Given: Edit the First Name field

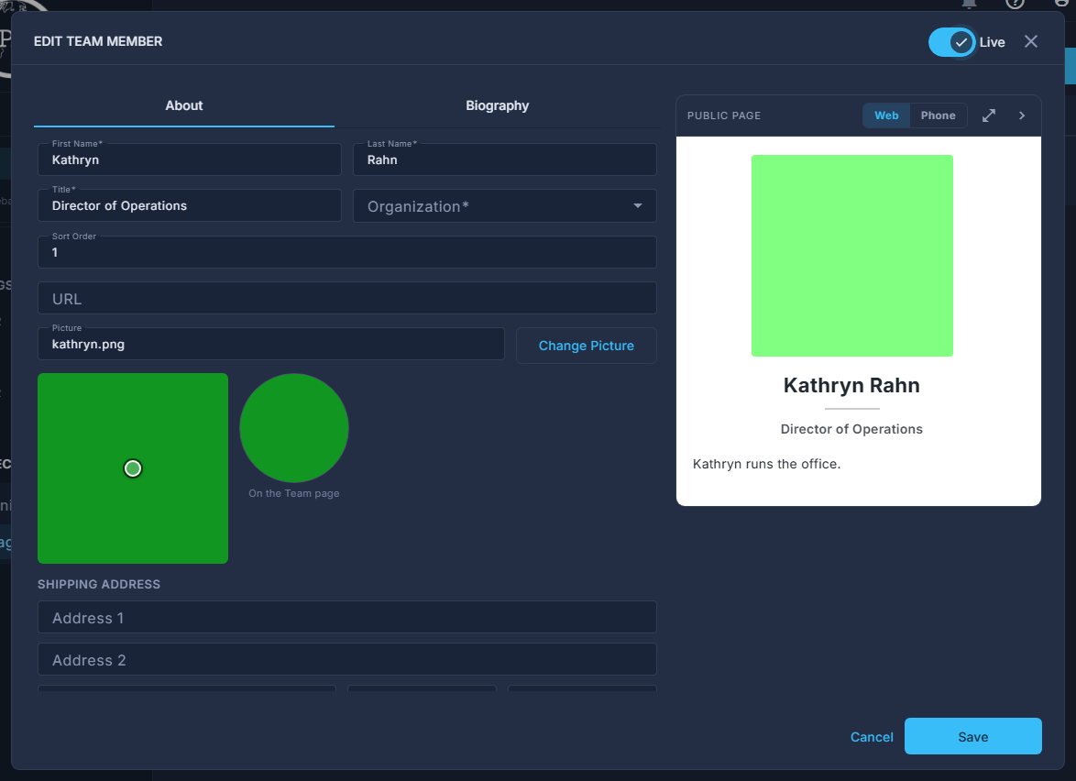Looking at the screenshot, I should click(190, 159).
